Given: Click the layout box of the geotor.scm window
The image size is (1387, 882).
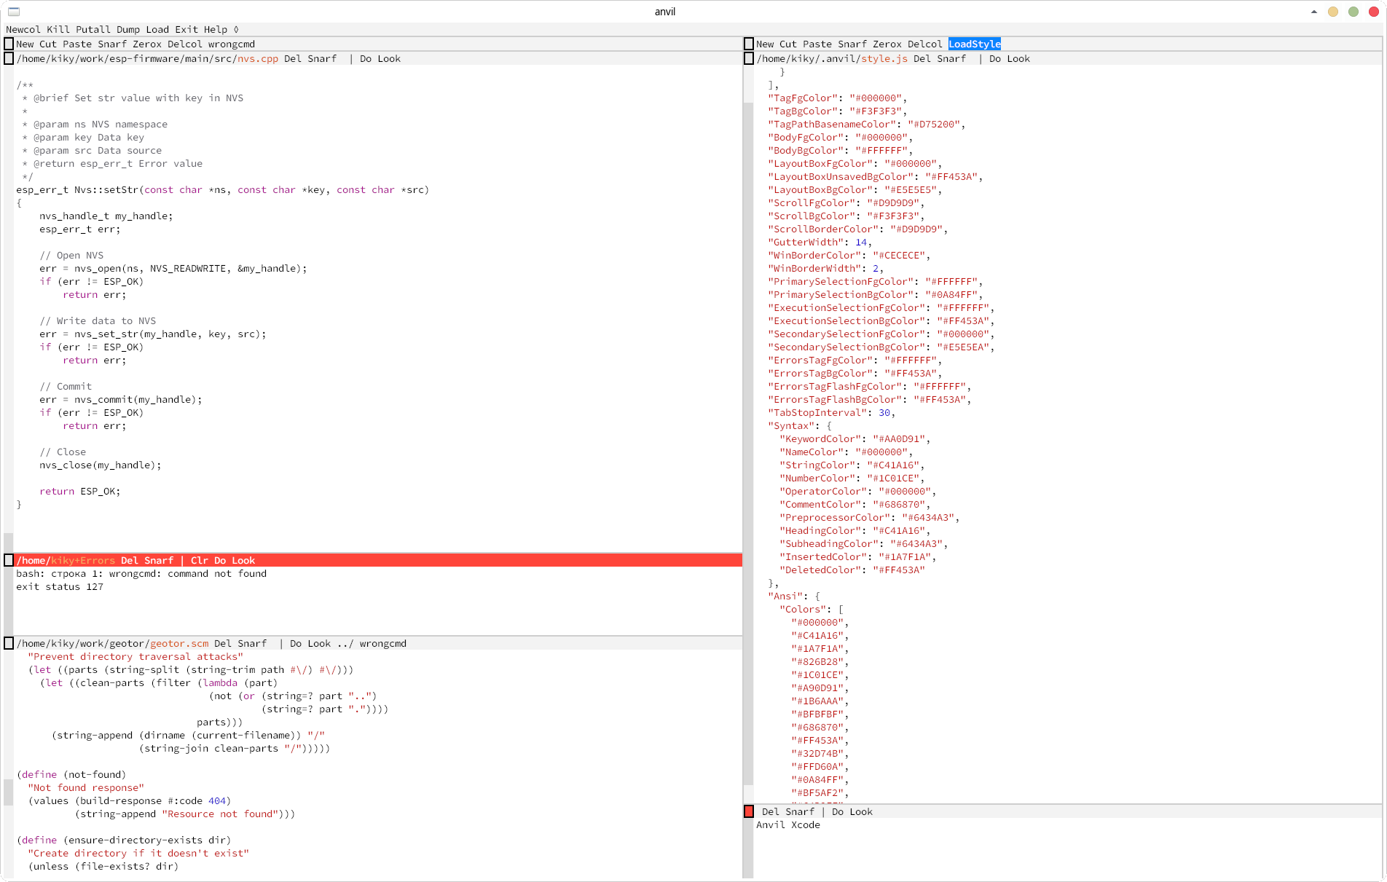Looking at the screenshot, I should coord(9,643).
